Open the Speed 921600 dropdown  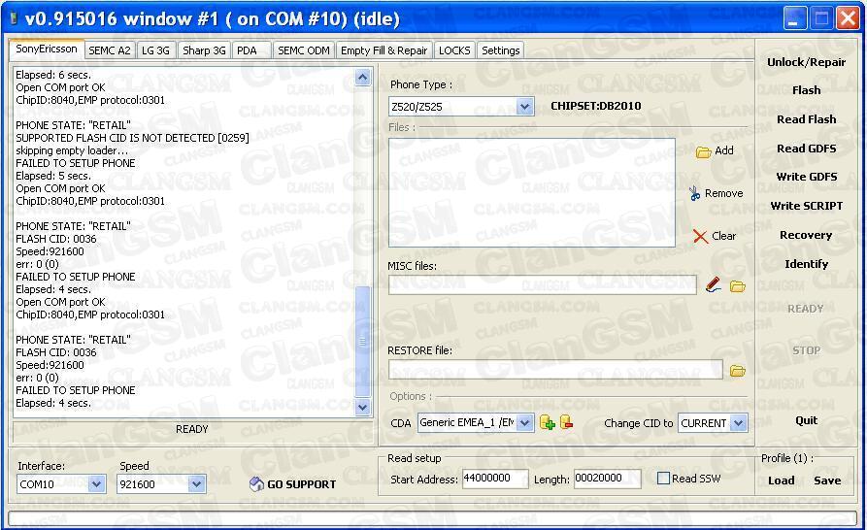pos(196,484)
